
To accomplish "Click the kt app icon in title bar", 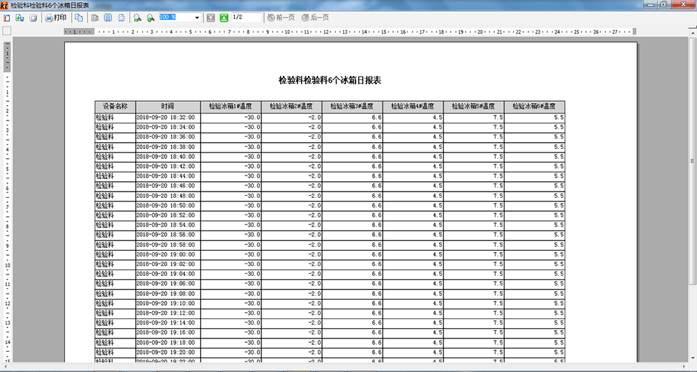I will click(x=4, y=4).
